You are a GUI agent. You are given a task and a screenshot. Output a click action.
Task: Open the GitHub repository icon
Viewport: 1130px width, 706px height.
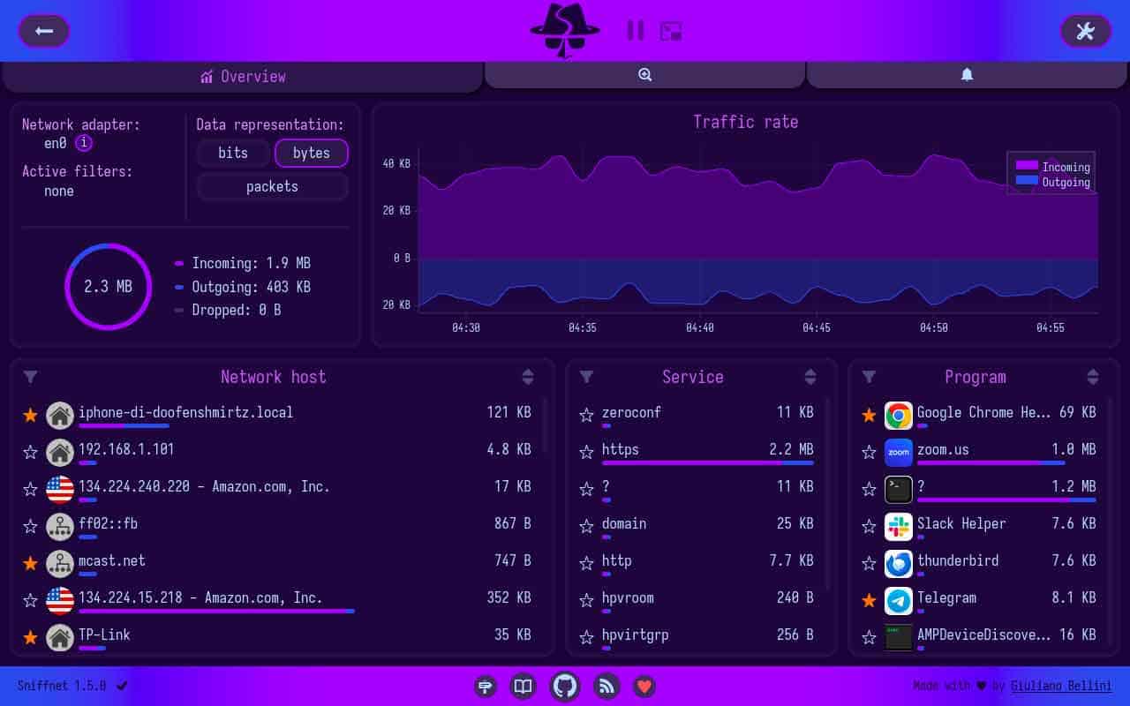coord(565,686)
